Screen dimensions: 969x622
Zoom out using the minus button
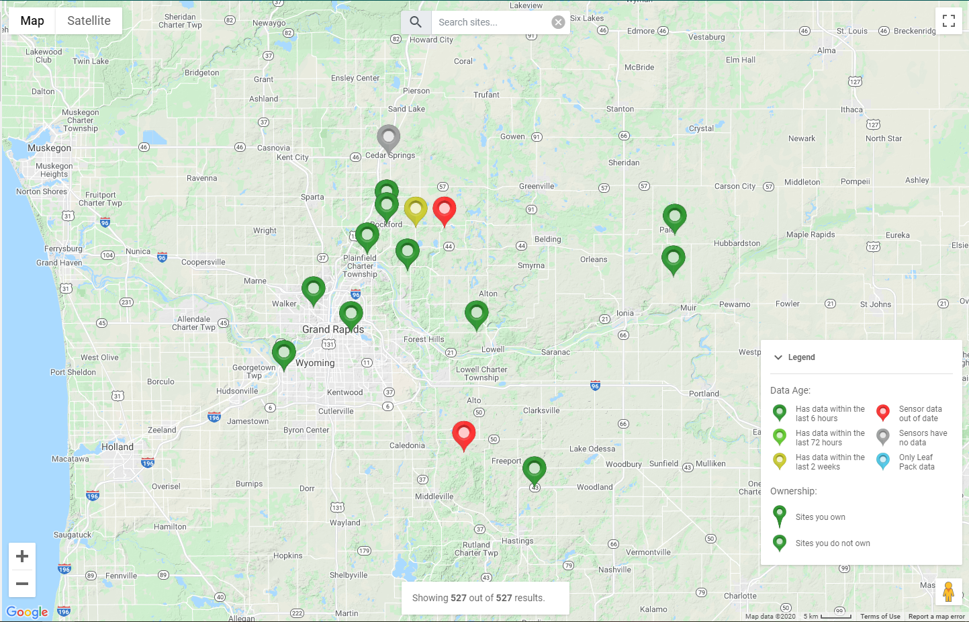(x=22, y=584)
